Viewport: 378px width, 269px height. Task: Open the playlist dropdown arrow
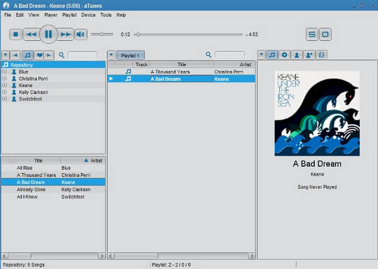coord(111,55)
